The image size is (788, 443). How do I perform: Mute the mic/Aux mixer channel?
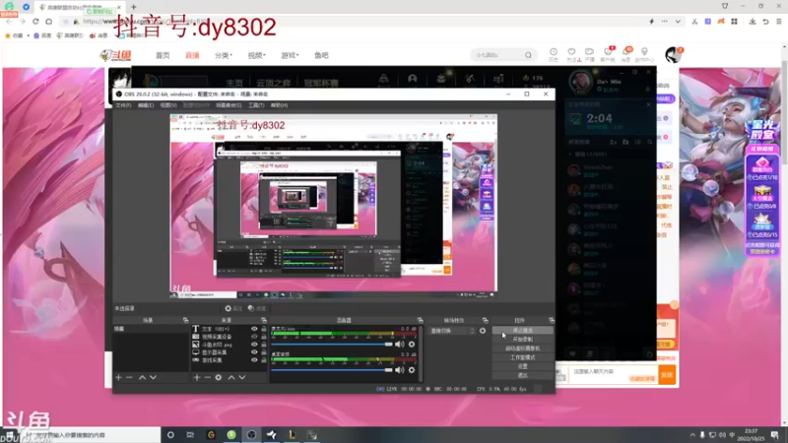(399, 344)
